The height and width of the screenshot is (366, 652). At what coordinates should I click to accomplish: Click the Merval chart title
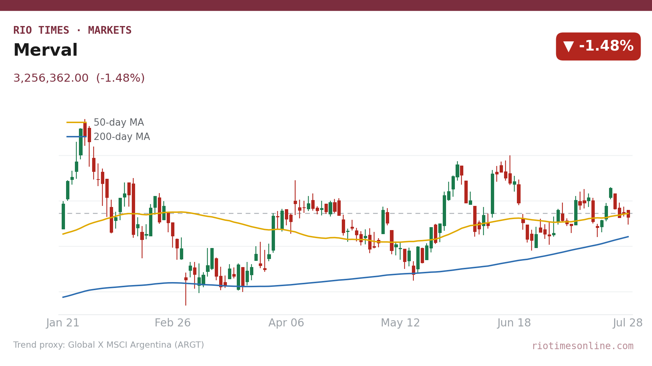click(46, 51)
